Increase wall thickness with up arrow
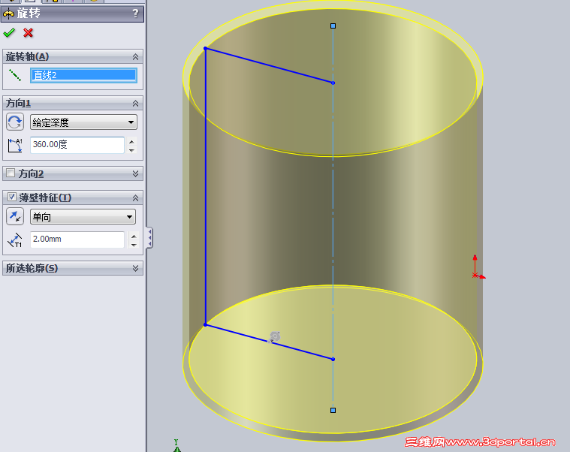Screen dimensions: 570x452 [x=134, y=237]
